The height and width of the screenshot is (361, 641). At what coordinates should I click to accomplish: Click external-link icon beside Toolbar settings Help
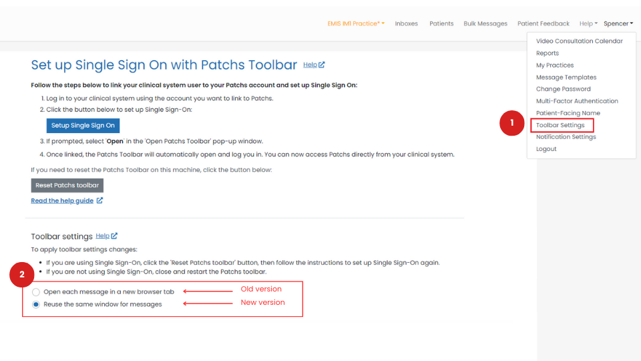pos(114,236)
